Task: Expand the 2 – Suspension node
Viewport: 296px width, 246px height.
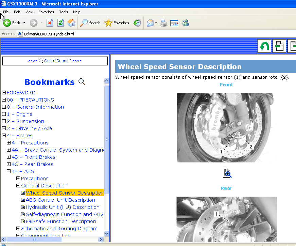Action: coord(4,121)
